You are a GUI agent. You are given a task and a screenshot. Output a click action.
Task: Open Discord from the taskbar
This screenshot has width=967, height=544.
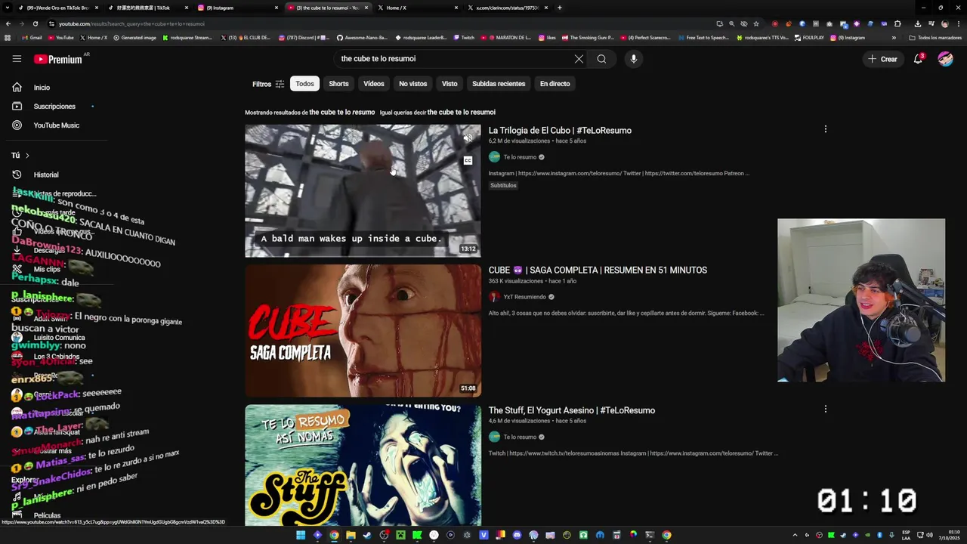pos(517,535)
